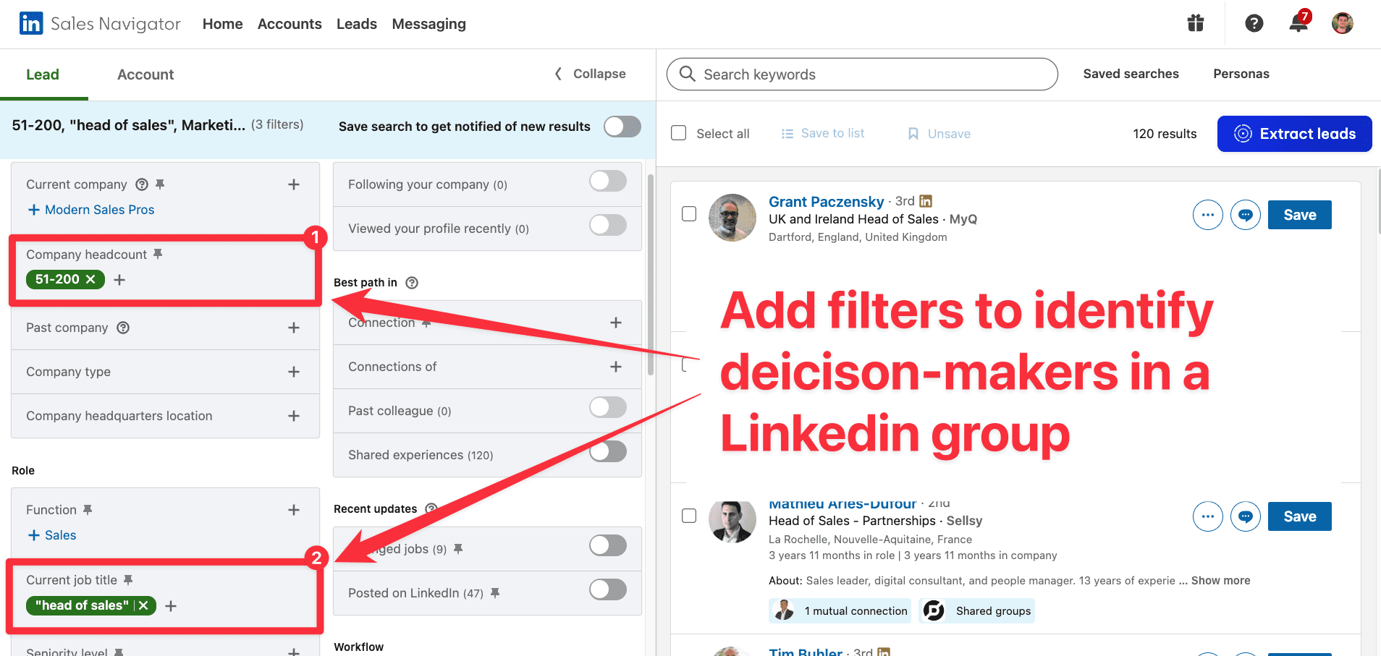Viewport: 1381px width, 656px height.
Task: Click the Search keywords field
Action: (861, 74)
